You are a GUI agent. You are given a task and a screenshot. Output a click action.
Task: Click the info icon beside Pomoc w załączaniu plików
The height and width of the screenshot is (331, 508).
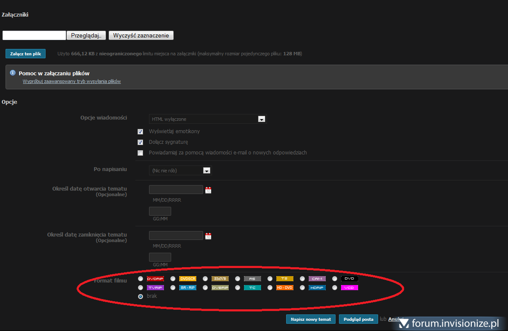(x=13, y=73)
